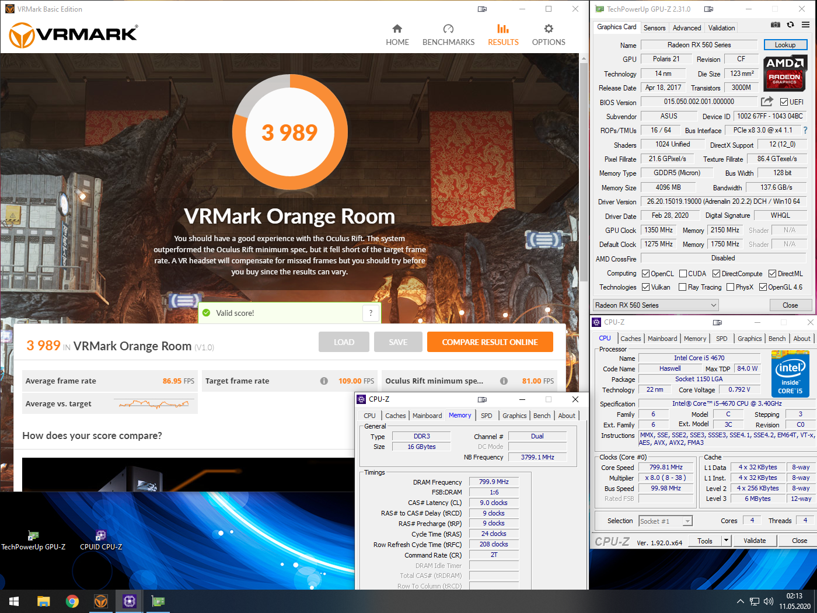
Task: Open Bench tab in the right CPU-Z window
Action: click(777, 339)
